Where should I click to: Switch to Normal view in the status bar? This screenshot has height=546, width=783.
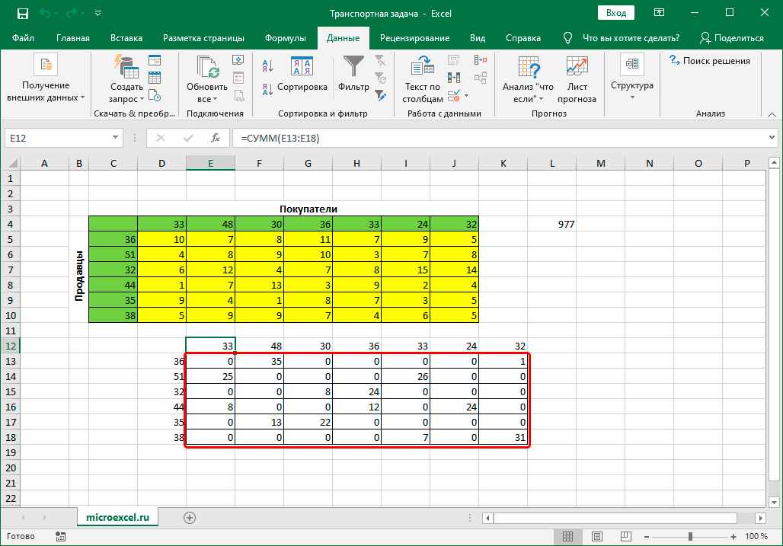pos(567,537)
